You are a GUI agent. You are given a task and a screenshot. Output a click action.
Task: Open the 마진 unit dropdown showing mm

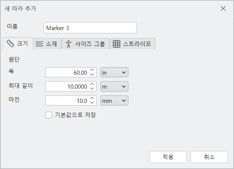[114, 100]
